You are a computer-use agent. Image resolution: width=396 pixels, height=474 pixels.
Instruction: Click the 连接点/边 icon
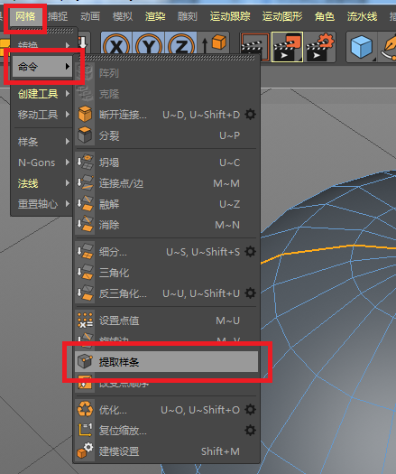tap(85, 183)
